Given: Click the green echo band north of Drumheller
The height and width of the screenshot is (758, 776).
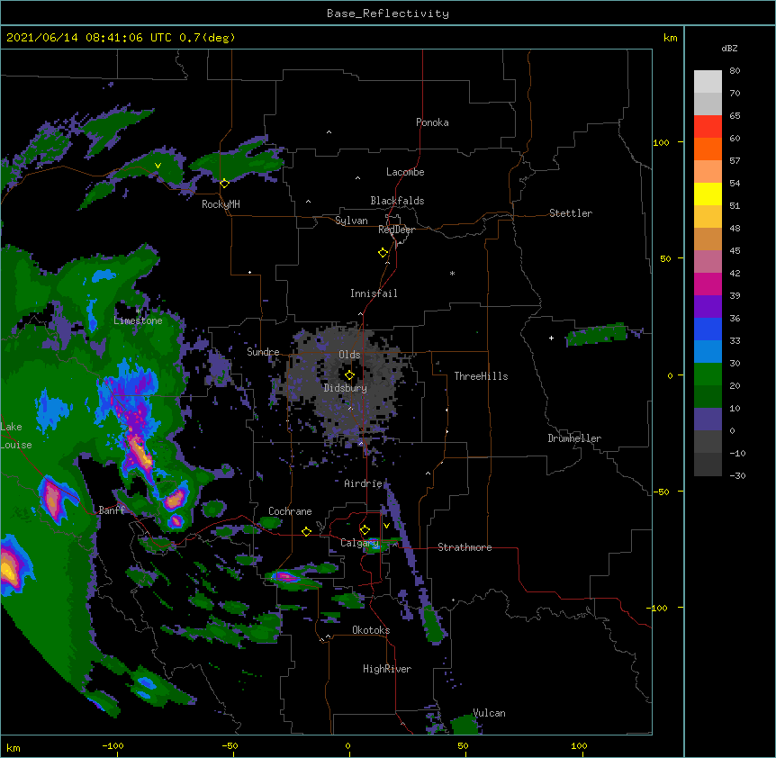Looking at the screenshot, I should pos(597,334).
